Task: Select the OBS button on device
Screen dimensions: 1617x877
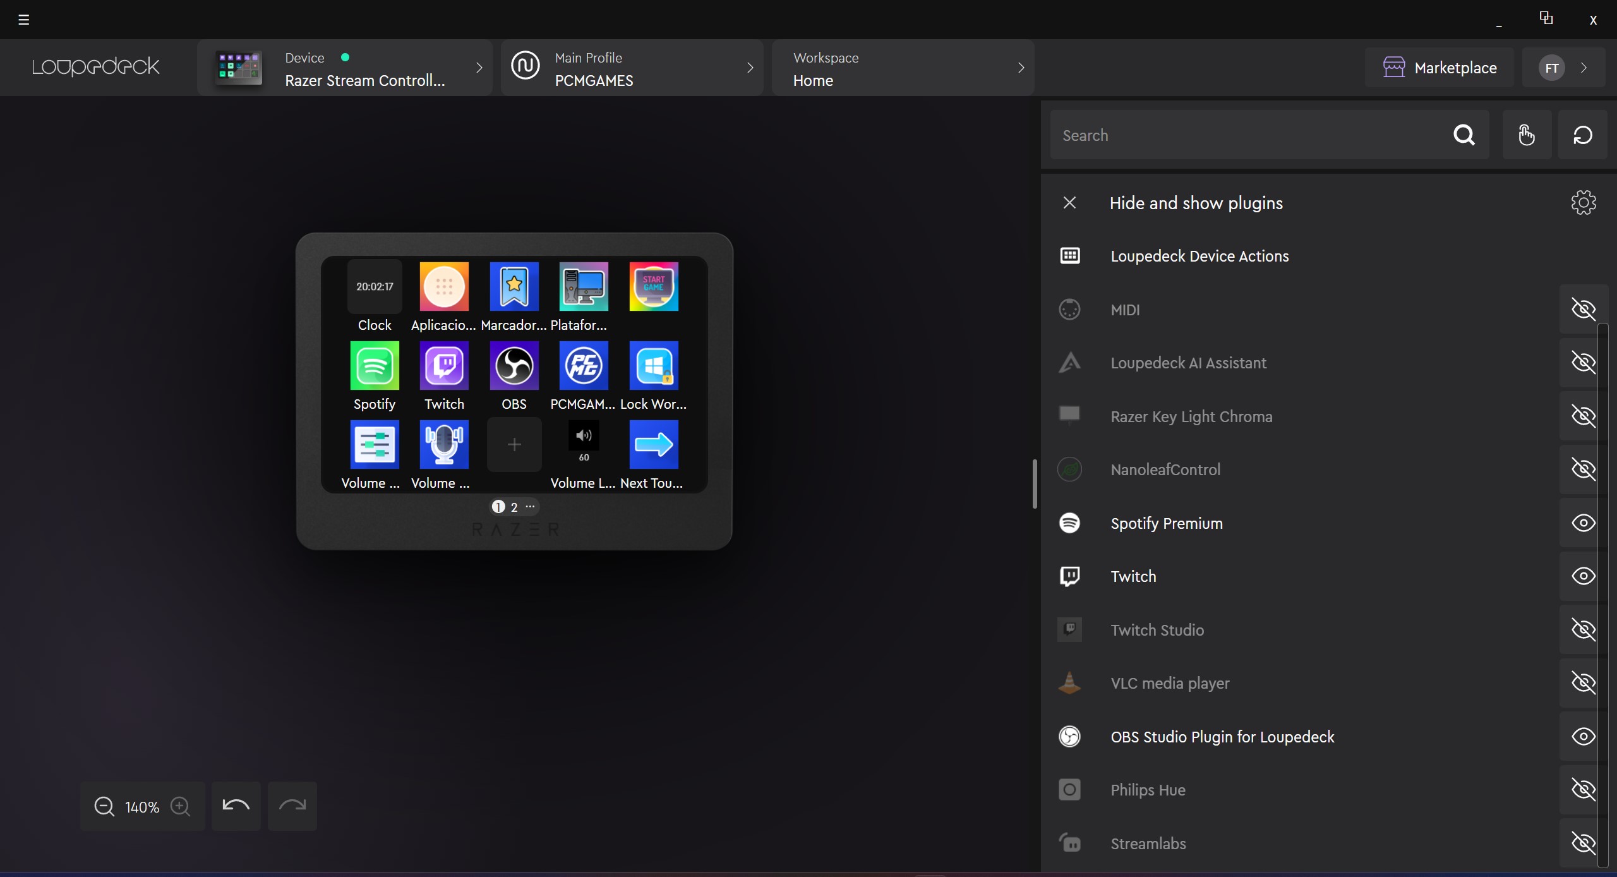Action: pyautogui.click(x=514, y=365)
